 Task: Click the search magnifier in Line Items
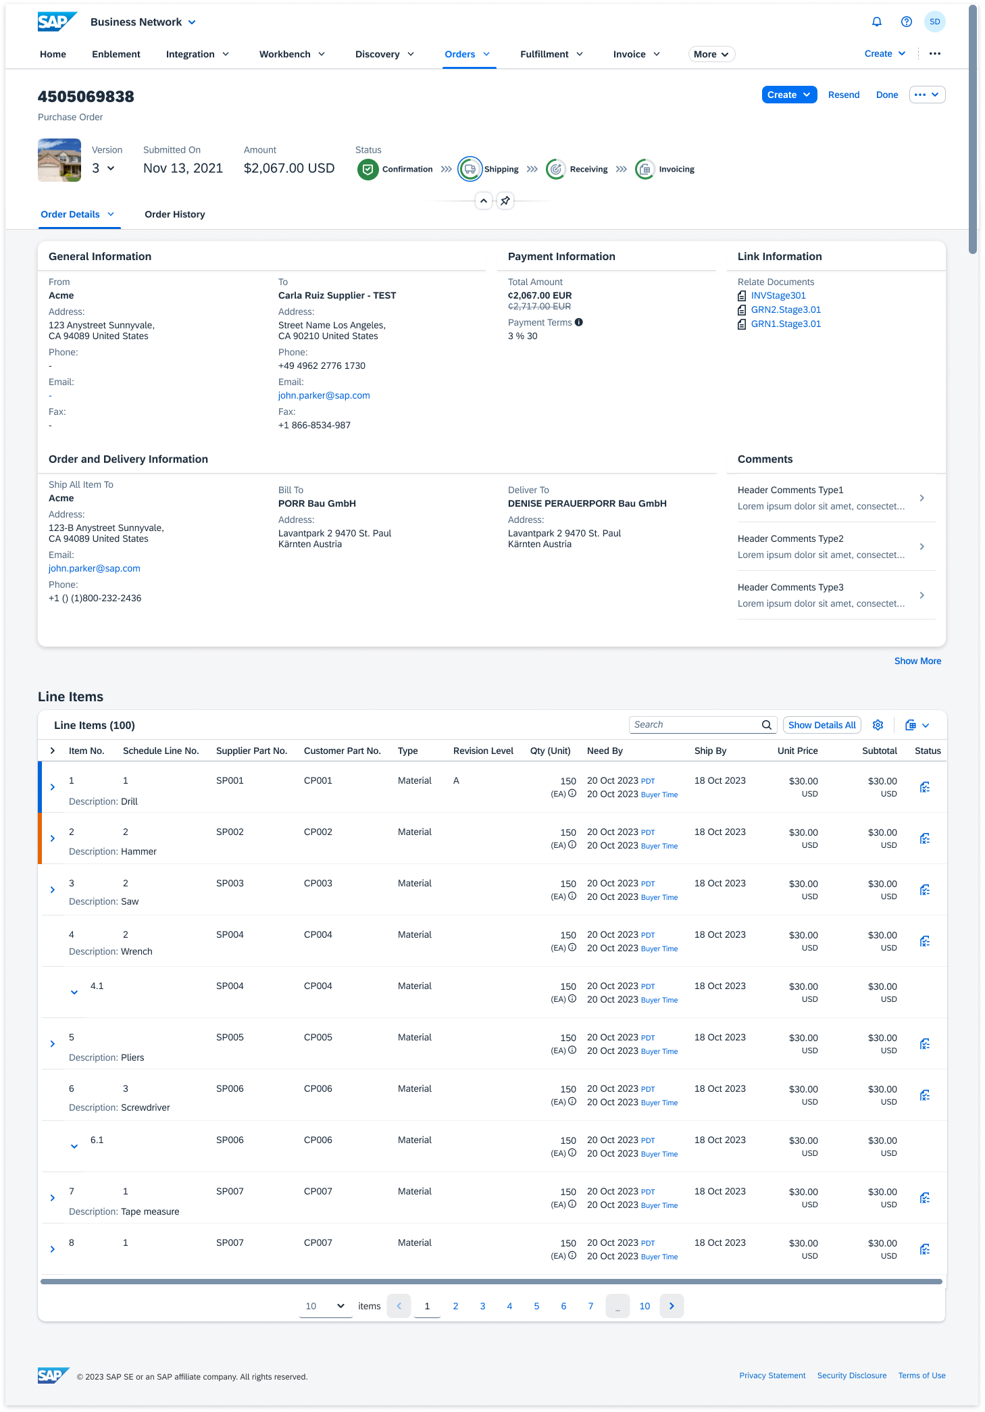pyautogui.click(x=767, y=725)
